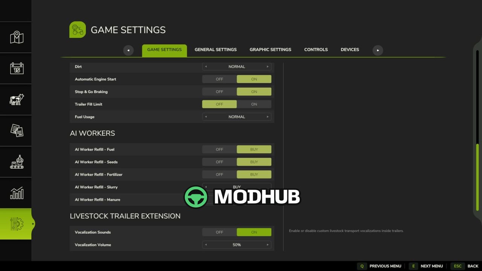The height and width of the screenshot is (271, 482).
Task: Increase Vocalization Volume with right arrow
Action: tap(268, 245)
